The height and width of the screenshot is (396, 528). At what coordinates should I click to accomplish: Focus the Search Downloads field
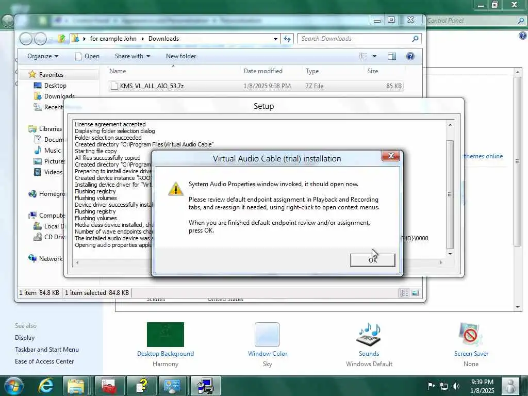click(x=355, y=39)
